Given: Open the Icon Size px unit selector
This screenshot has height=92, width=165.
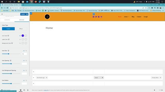Looking at the screenshot, I should pos(24,51).
